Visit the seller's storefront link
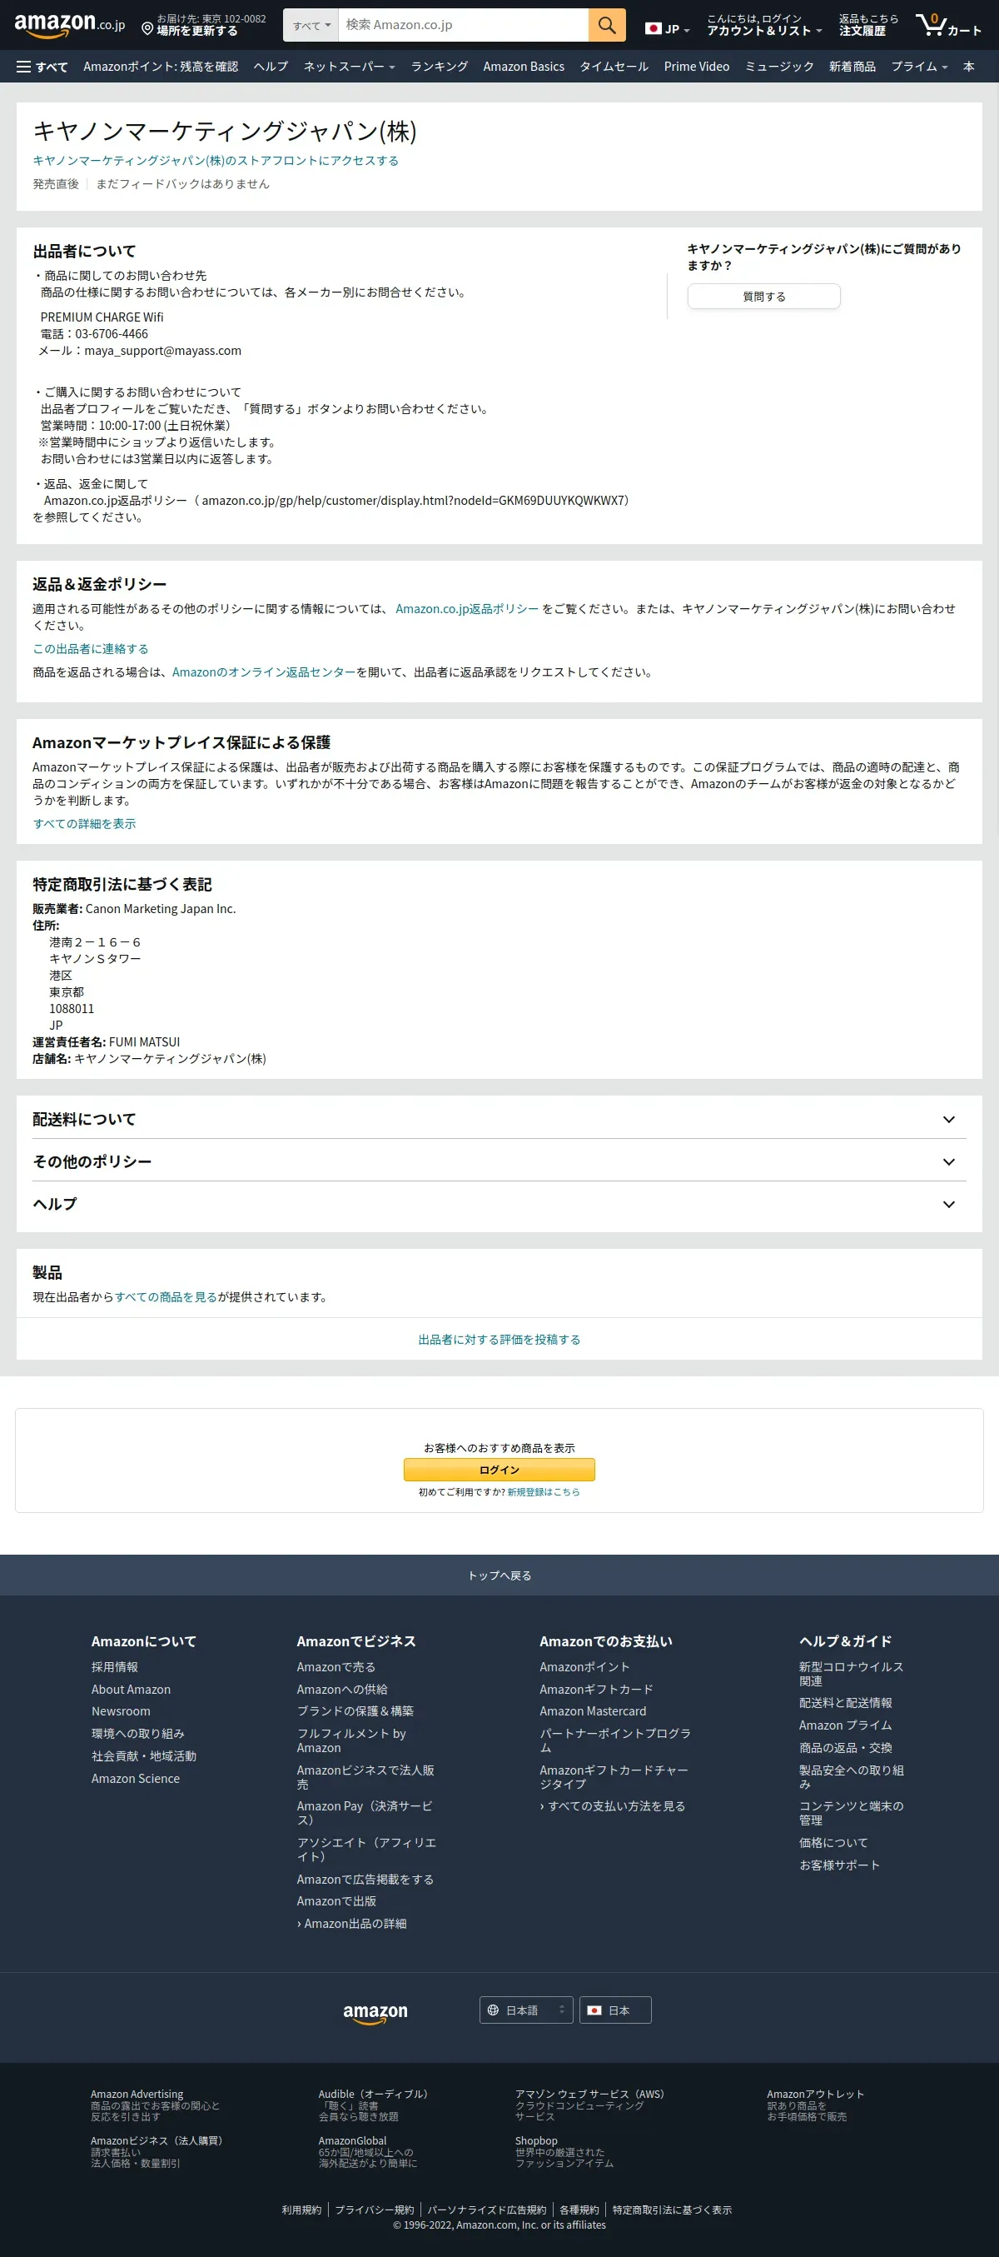The width and height of the screenshot is (999, 2257). point(216,160)
